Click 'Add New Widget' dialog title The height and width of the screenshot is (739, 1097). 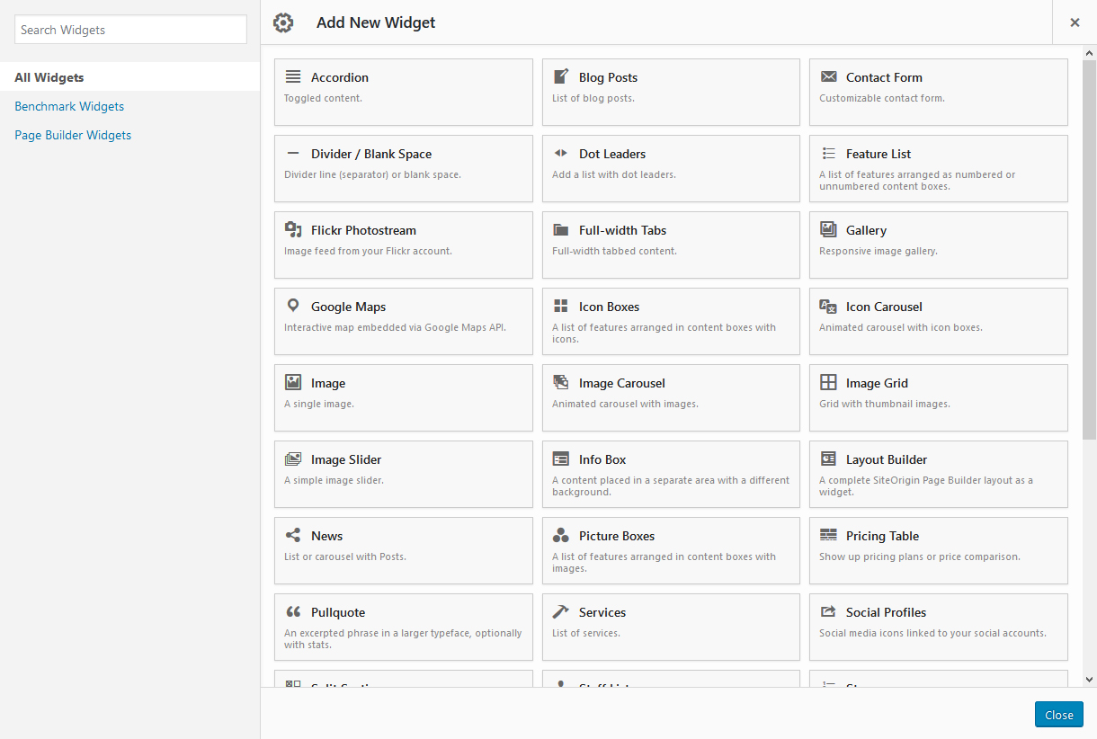pyautogui.click(x=376, y=22)
